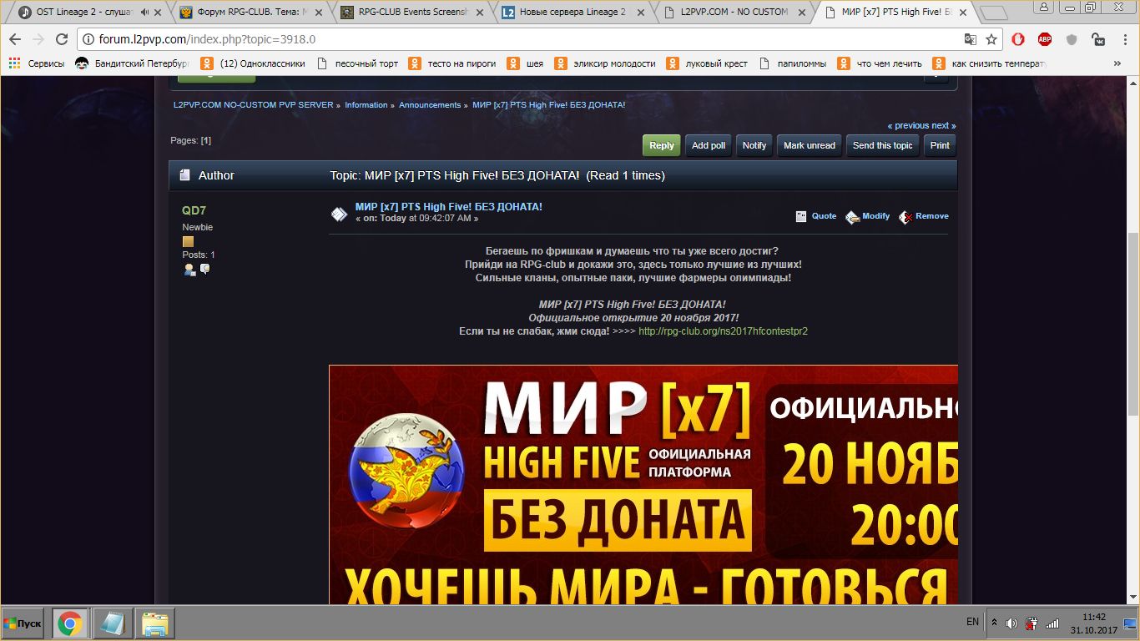Click the Print button
This screenshot has height=641, width=1140.
click(940, 145)
